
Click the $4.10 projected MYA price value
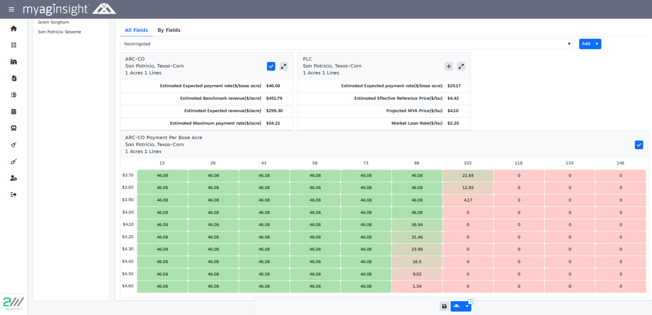(x=453, y=111)
